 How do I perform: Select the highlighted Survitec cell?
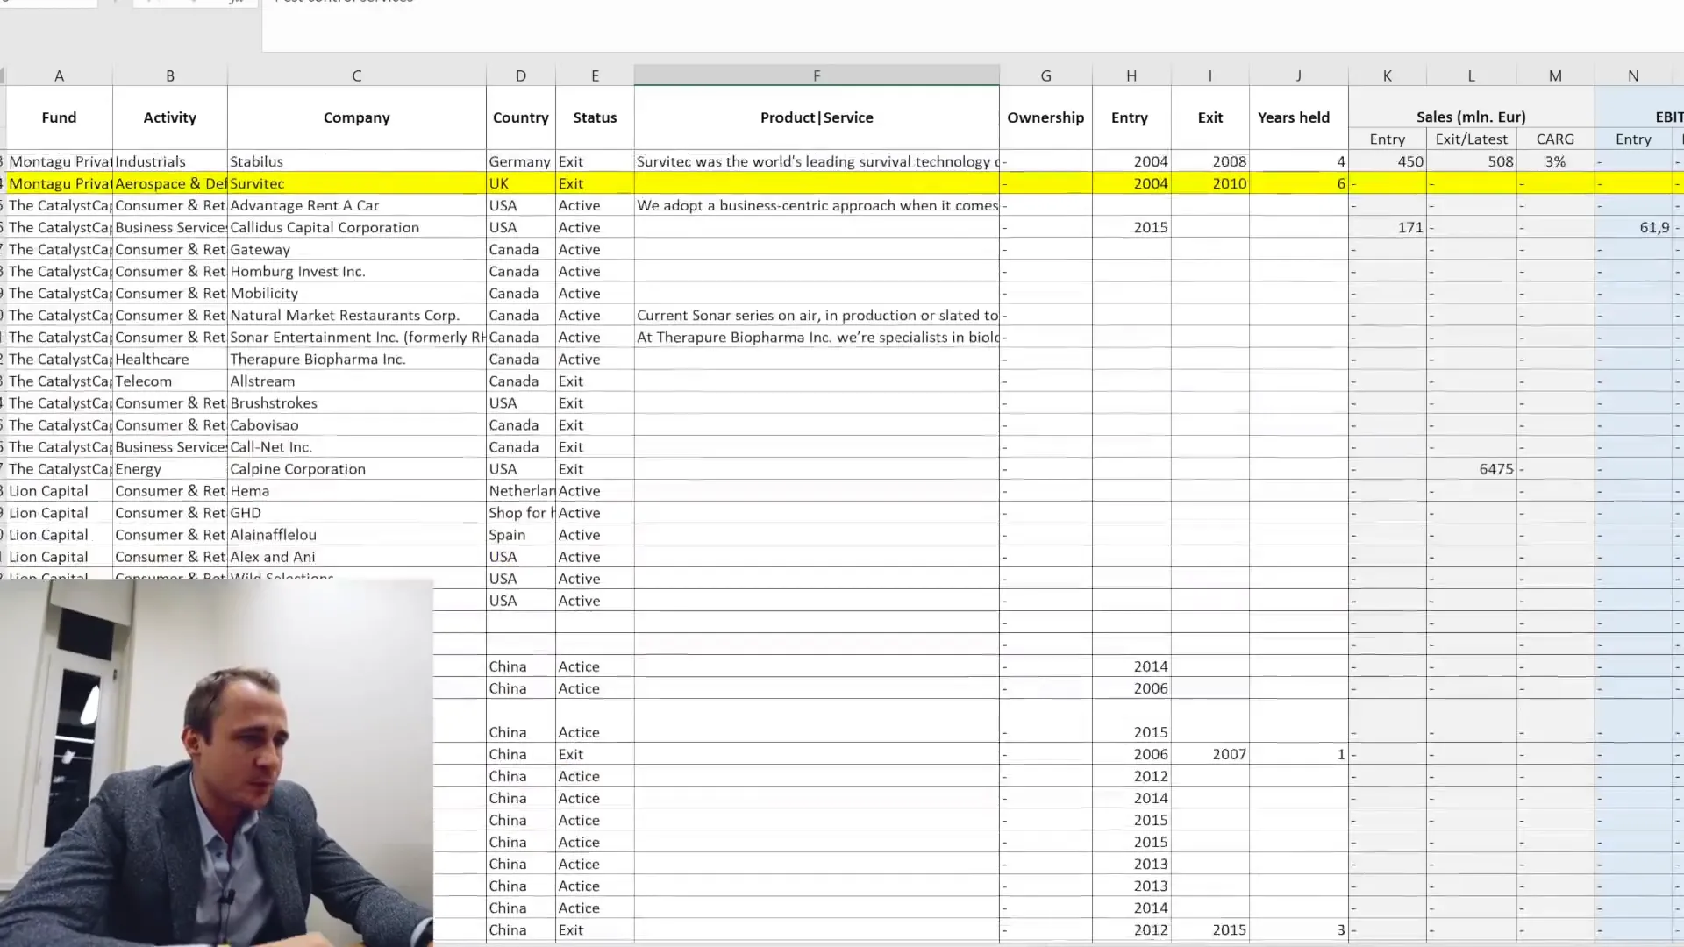(x=356, y=183)
